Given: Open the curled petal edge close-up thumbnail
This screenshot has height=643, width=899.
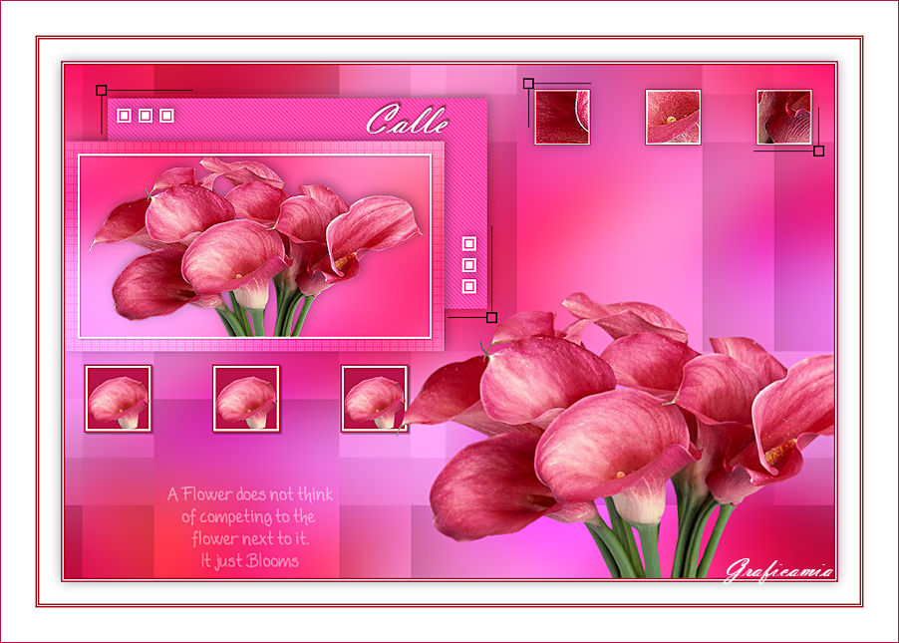Looking at the screenshot, I should point(784,117).
